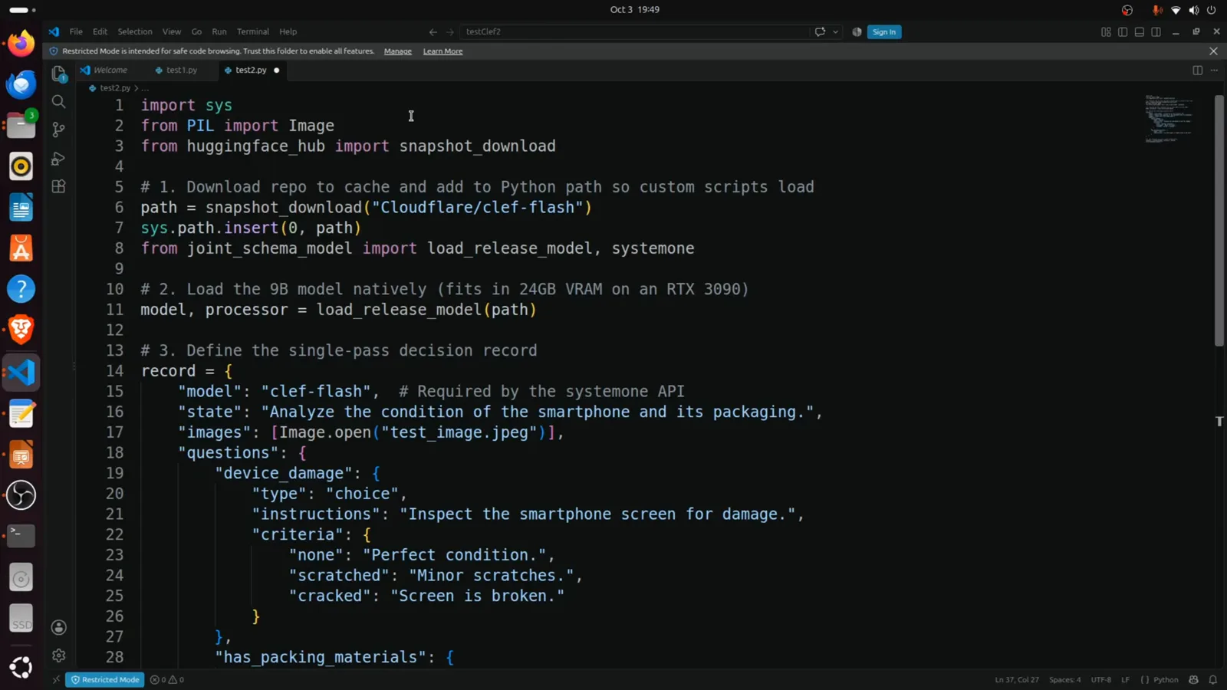Click the "Cloudflare/clef-flash" string on line 6
Image resolution: width=1227 pixels, height=690 pixels.
coord(478,208)
